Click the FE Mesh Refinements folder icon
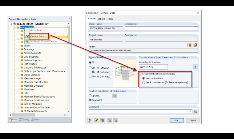 point(22,111)
